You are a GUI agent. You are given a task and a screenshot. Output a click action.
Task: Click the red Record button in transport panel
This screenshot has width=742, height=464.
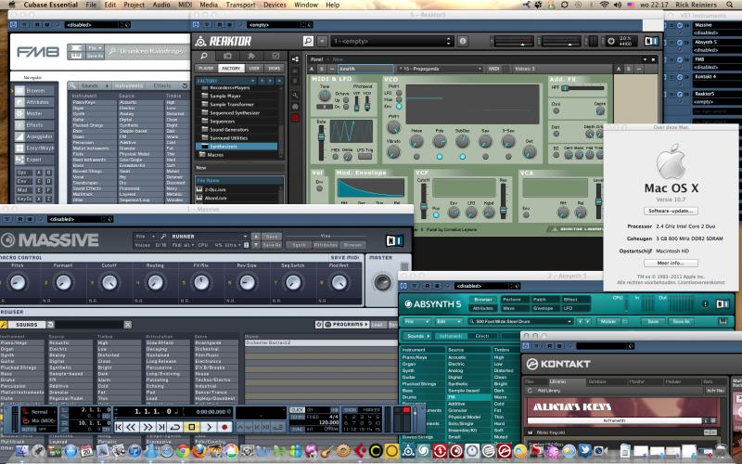224,427
